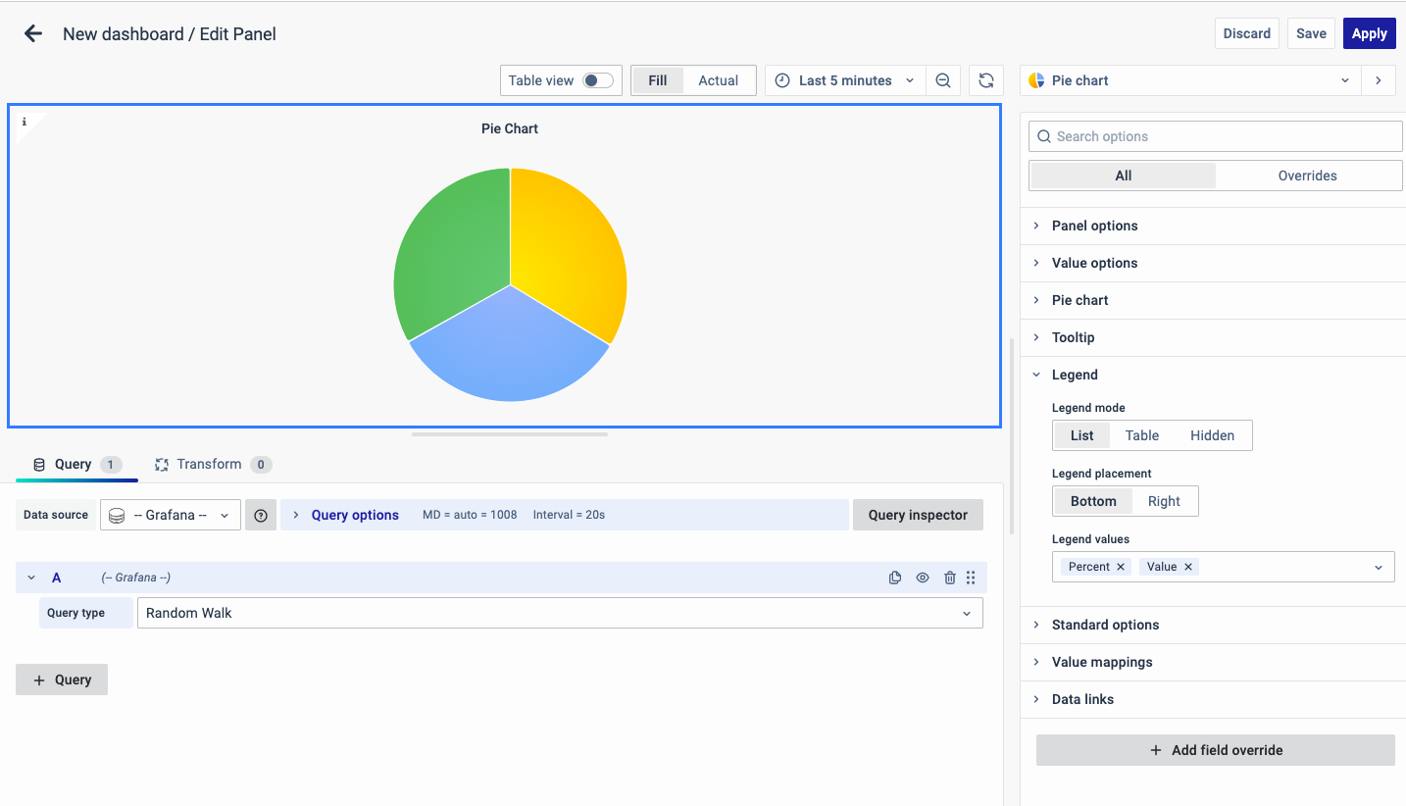This screenshot has height=806, width=1406.
Task: Click the zoom out time range icon
Action: coord(942,80)
